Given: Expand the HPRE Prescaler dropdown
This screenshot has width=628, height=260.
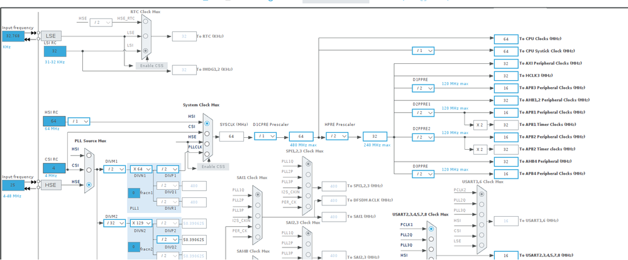Looking at the screenshot, I should click(x=337, y=137).
